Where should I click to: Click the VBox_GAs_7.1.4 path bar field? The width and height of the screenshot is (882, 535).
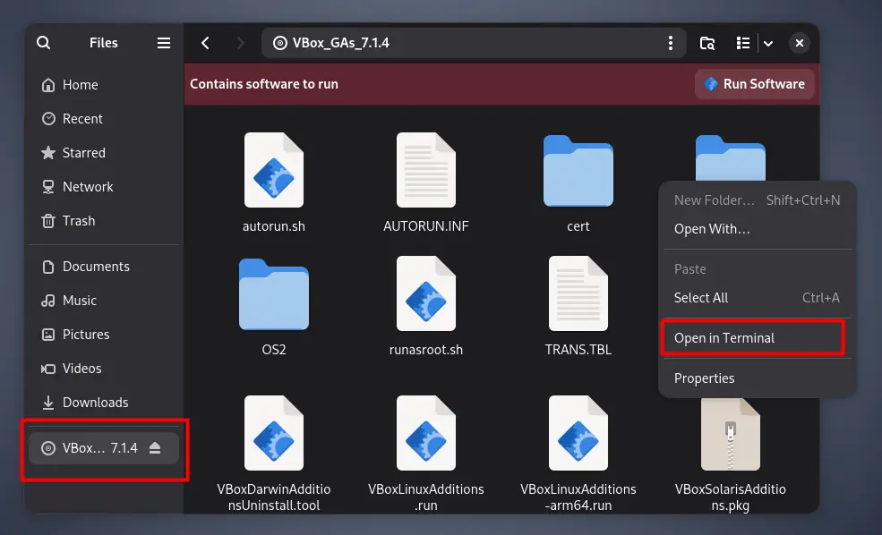[x=466, y=43]
